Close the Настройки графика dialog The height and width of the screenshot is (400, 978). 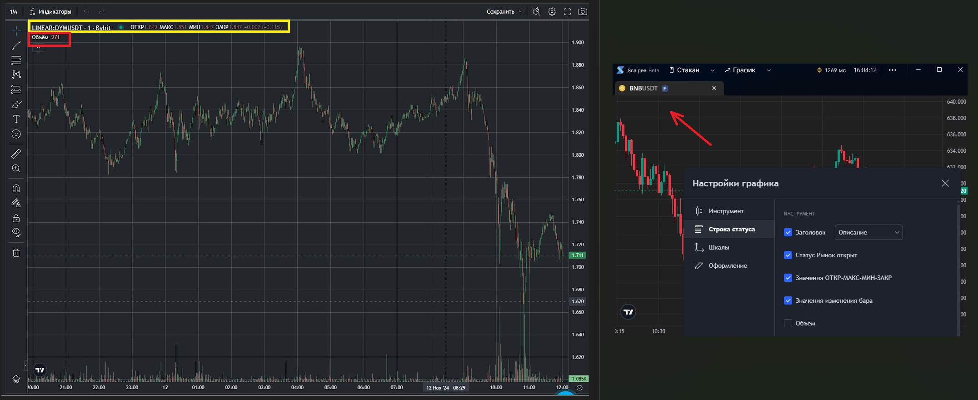(945, 183)
